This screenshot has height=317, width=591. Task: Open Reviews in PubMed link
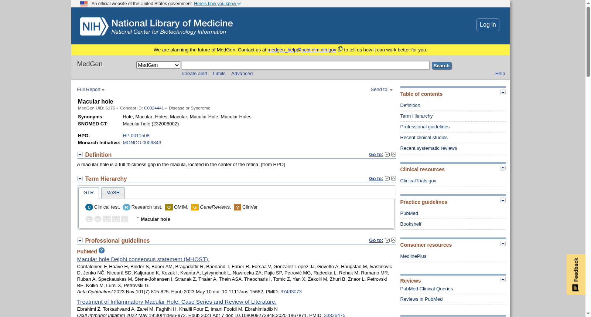click(x=421, y=299)
